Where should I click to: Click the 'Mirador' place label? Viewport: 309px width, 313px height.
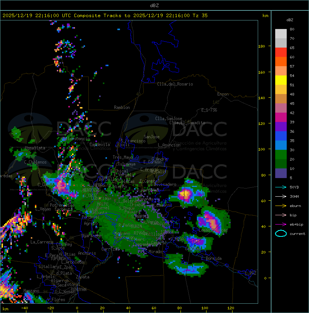157,252
